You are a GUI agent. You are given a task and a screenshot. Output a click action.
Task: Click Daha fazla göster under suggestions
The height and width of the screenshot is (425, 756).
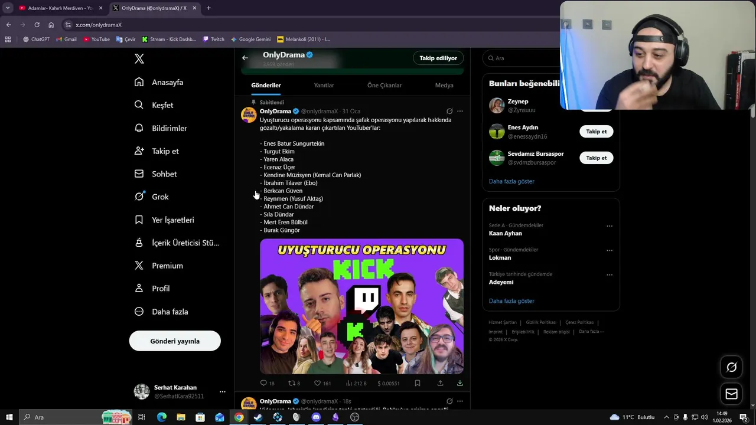pos(511,181)
